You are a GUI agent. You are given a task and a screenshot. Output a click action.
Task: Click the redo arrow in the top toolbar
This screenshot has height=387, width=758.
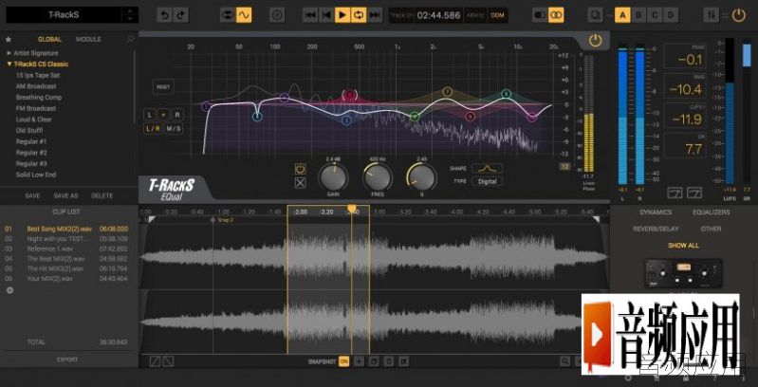point(181,15)
